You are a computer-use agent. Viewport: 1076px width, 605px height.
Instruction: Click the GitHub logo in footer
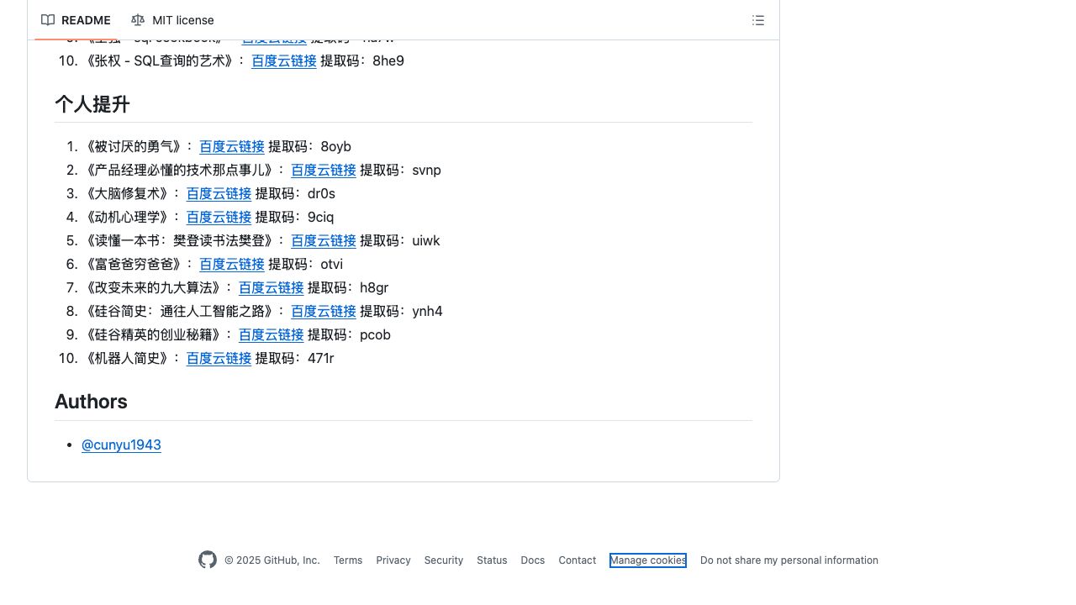click(208, 560)
